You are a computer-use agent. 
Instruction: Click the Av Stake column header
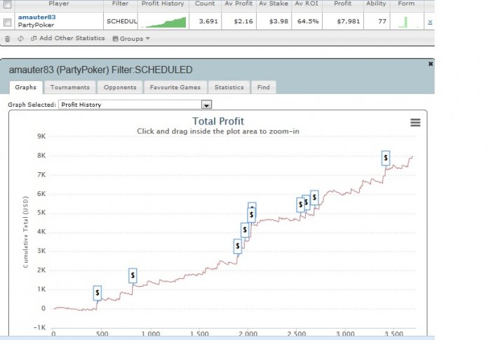point(274,4)
